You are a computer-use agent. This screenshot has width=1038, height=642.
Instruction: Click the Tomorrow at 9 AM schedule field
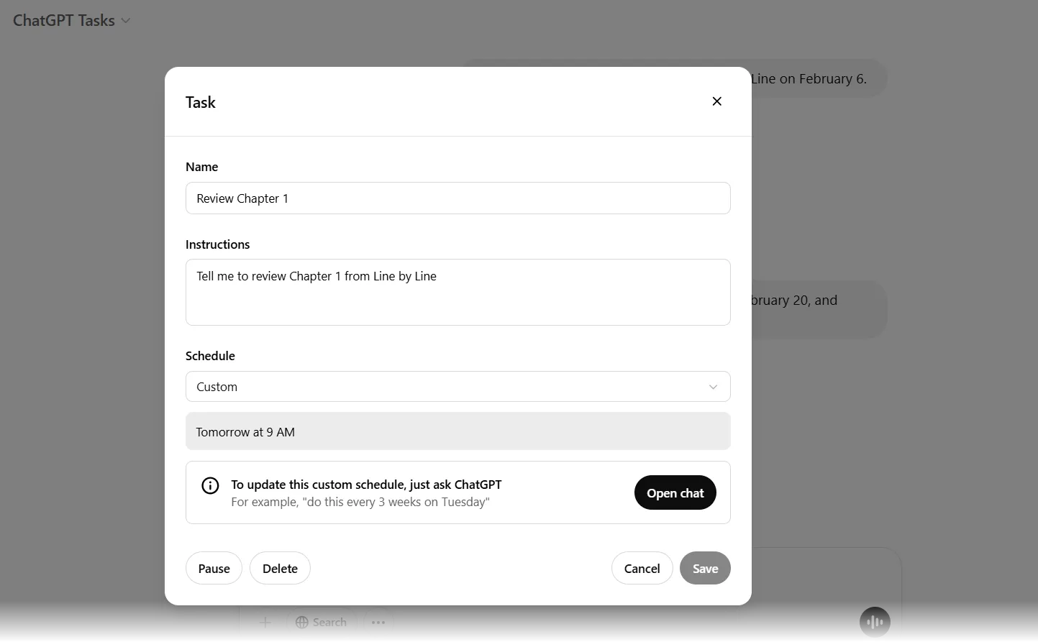coord(457,431)
